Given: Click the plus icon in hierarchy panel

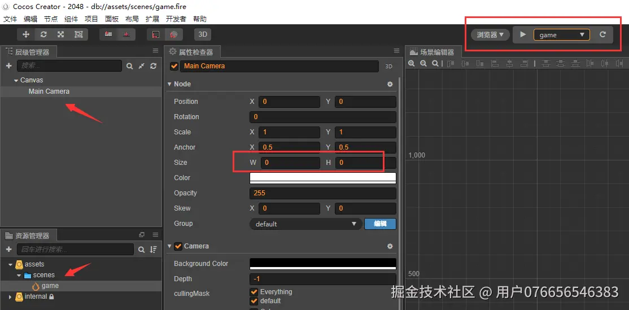Looking at the screenshot, I should (x=9, y=66).
